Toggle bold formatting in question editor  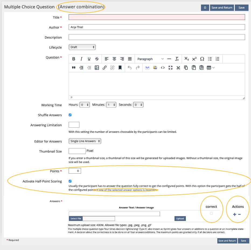[x=74, y=59]
